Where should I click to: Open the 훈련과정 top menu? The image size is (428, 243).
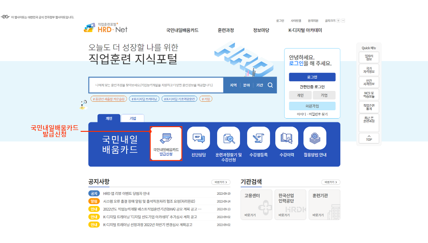point(226,30)
